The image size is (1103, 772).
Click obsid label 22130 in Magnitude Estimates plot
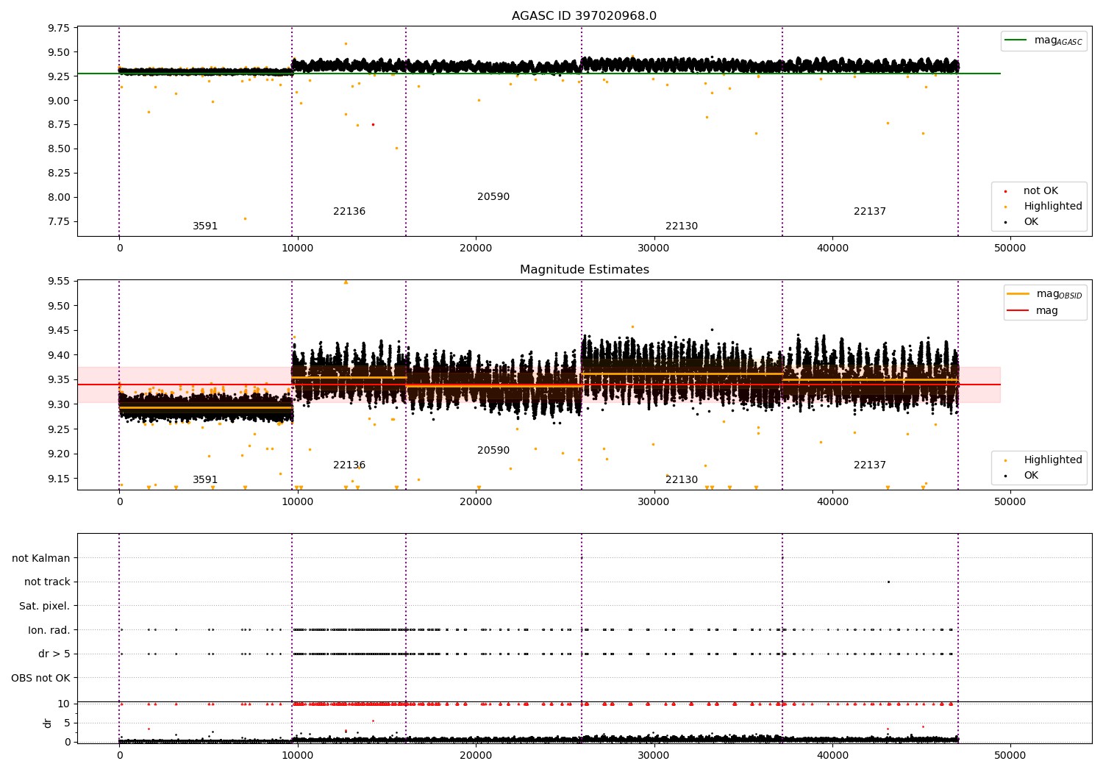click(682, 480)
